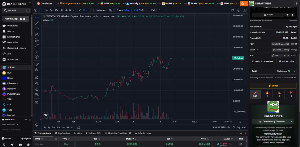Open the chart style dropdown arrow

coord(88,10)
